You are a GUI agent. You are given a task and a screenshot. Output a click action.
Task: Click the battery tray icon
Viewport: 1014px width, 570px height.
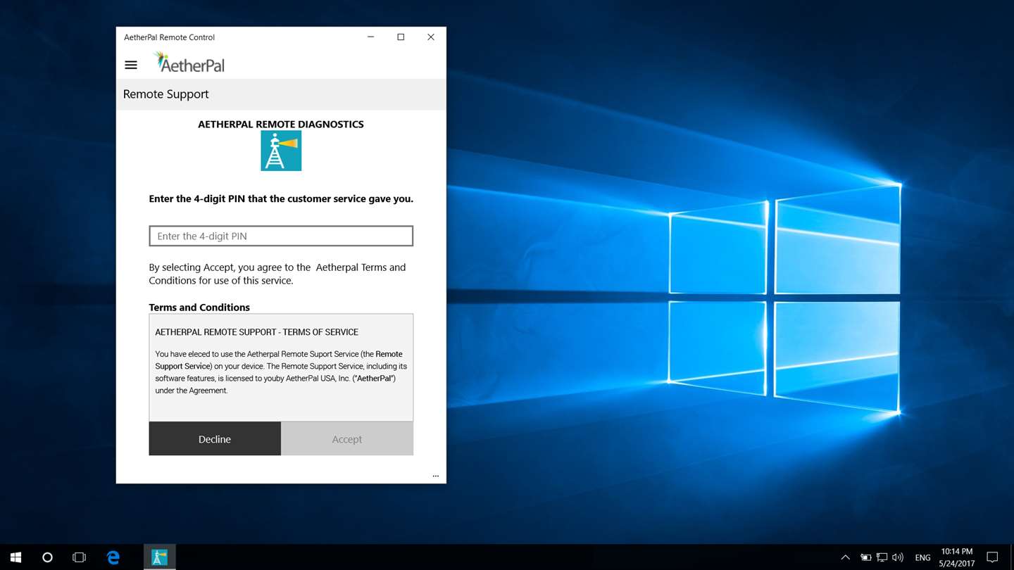(x=865, y=557)
